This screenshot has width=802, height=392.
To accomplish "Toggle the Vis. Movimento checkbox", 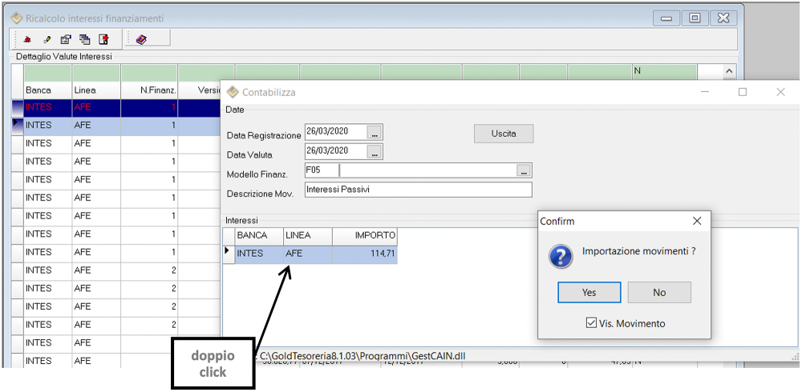I will pyautogui.click(x=591, y=323).
